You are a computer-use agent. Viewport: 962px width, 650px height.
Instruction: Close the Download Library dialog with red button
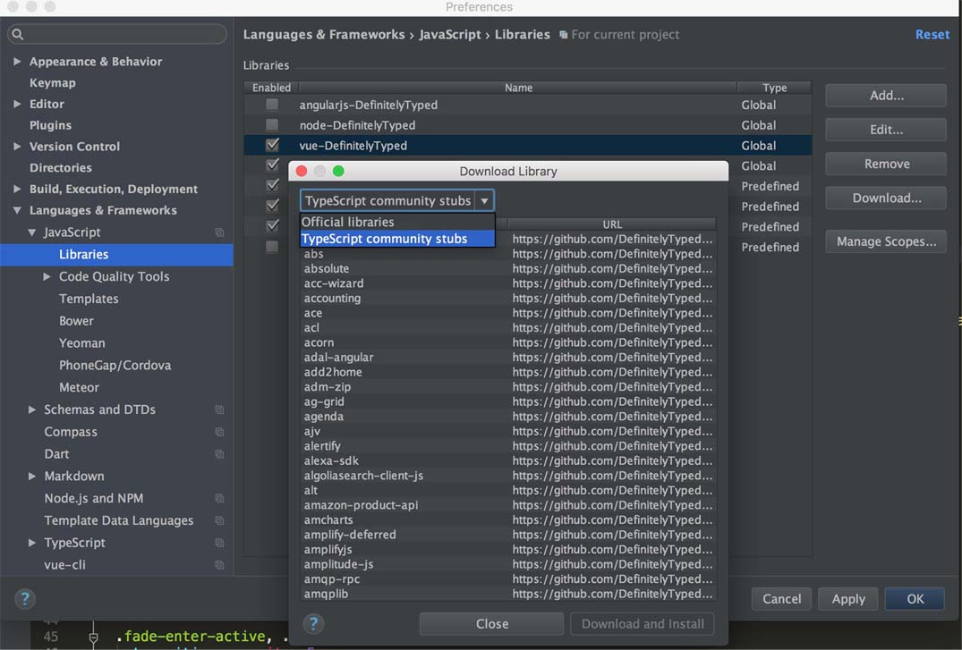pyautogui.click(x=302, y=171)
